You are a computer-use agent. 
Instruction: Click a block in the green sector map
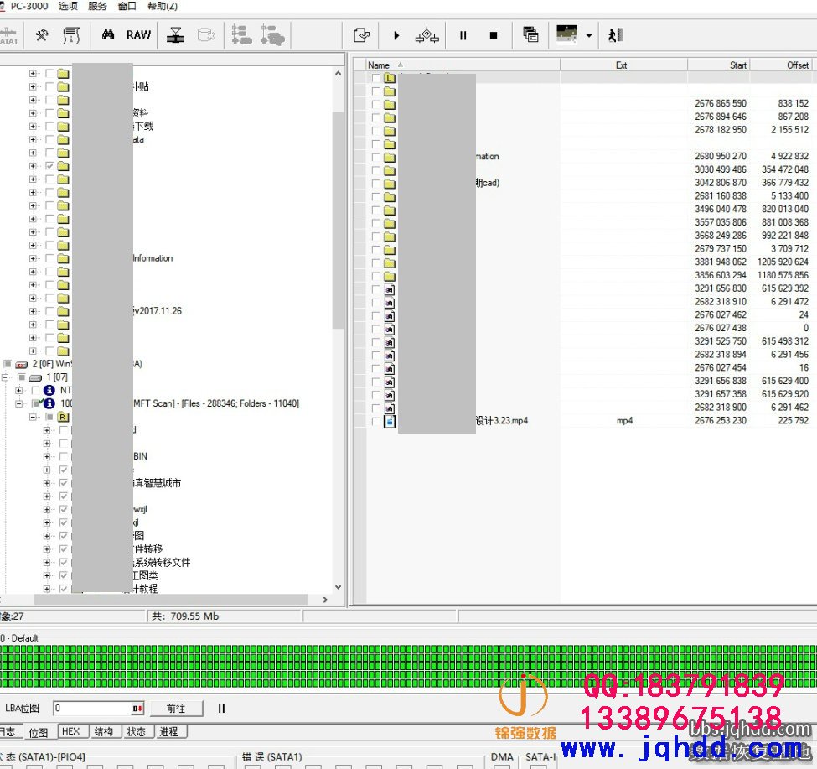point(409,666)
